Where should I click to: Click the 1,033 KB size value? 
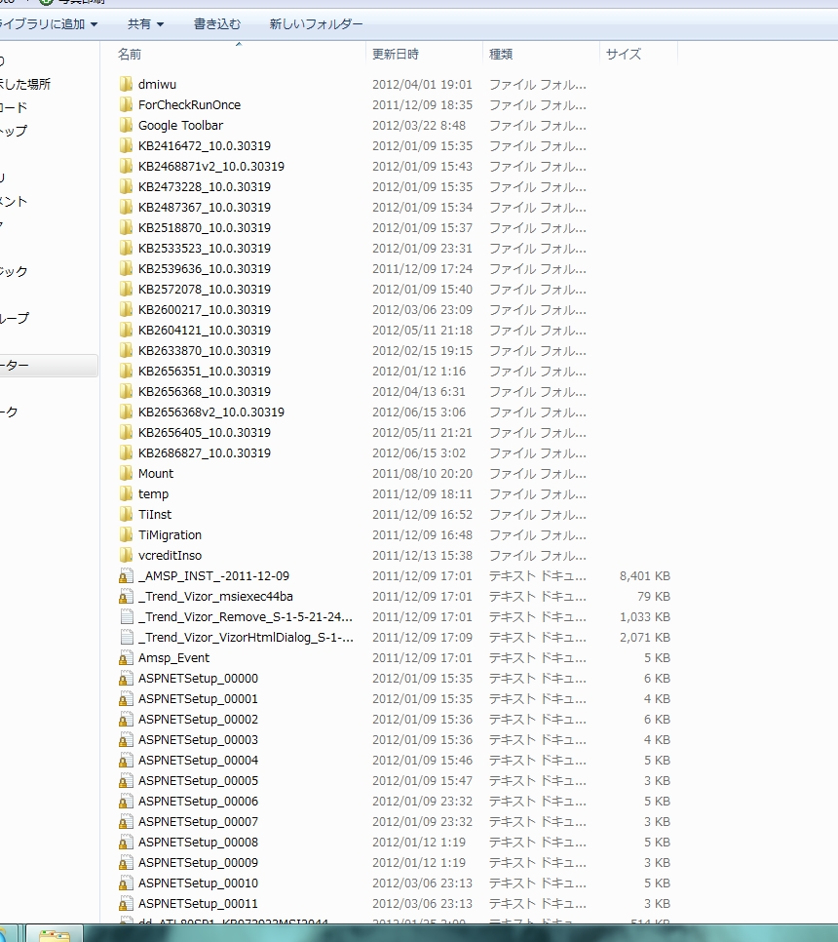645,616
